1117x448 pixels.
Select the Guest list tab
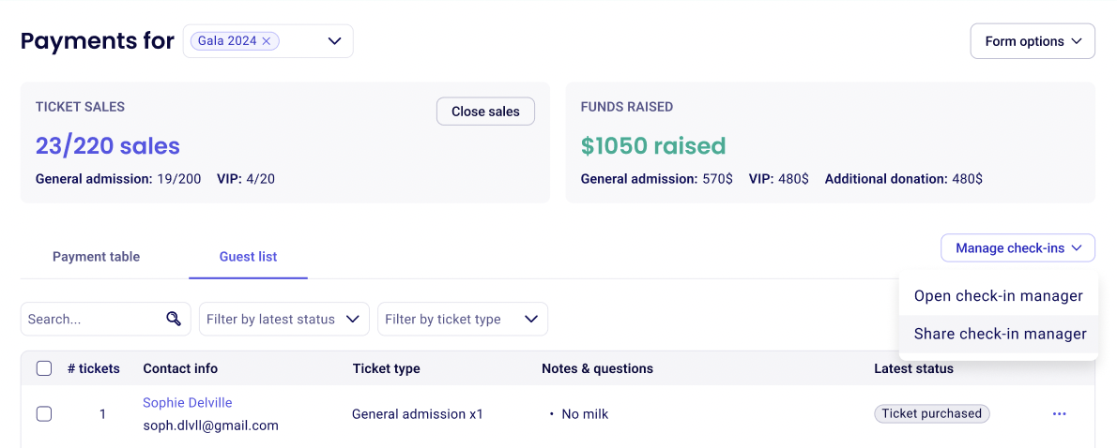click(x=248, y=257)
